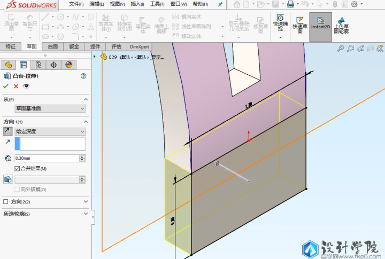
Task: Switch to the 特征 tab
Action: pyautogui.click(x=11, y=46)
